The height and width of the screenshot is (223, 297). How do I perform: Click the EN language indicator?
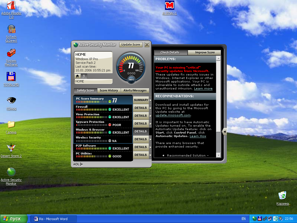click(x=244, y=219)
